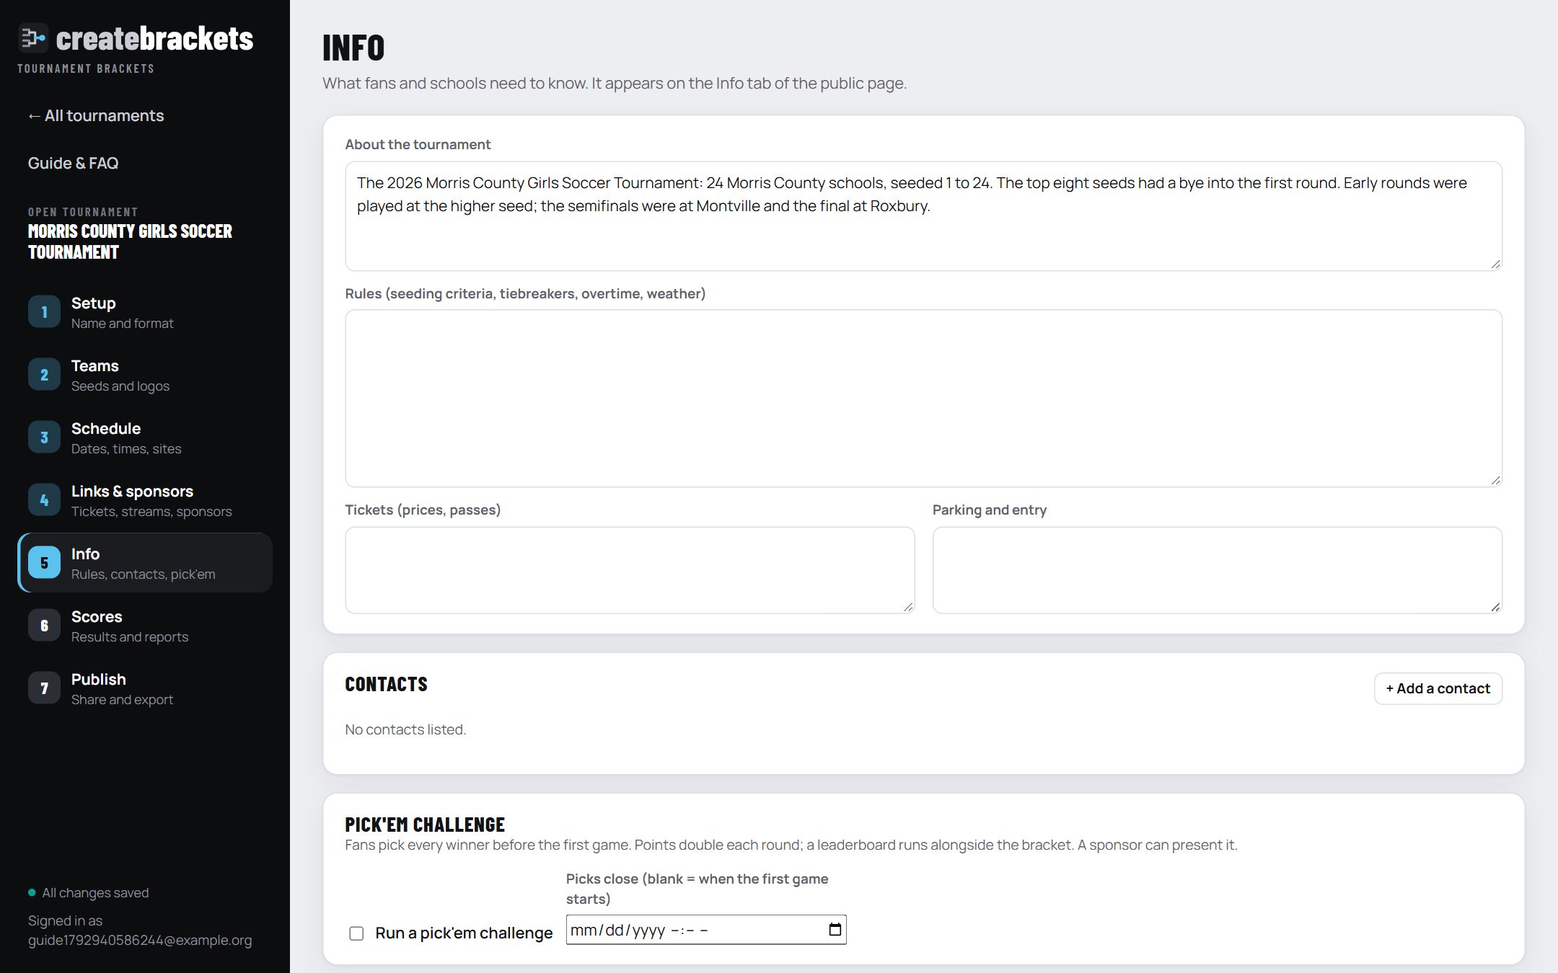Click the Morris County Girls Soccer Tournament title
Screen dimensions: 1558x973
click(130, 241)
